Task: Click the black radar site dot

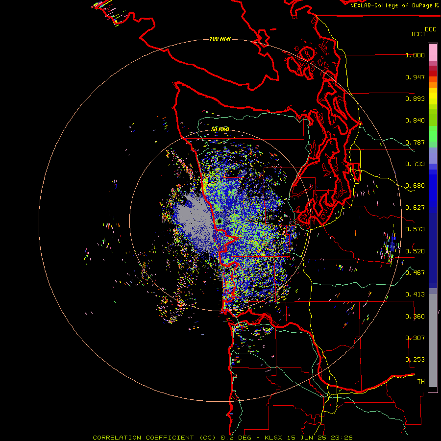Action: click(x=220, y=221)
